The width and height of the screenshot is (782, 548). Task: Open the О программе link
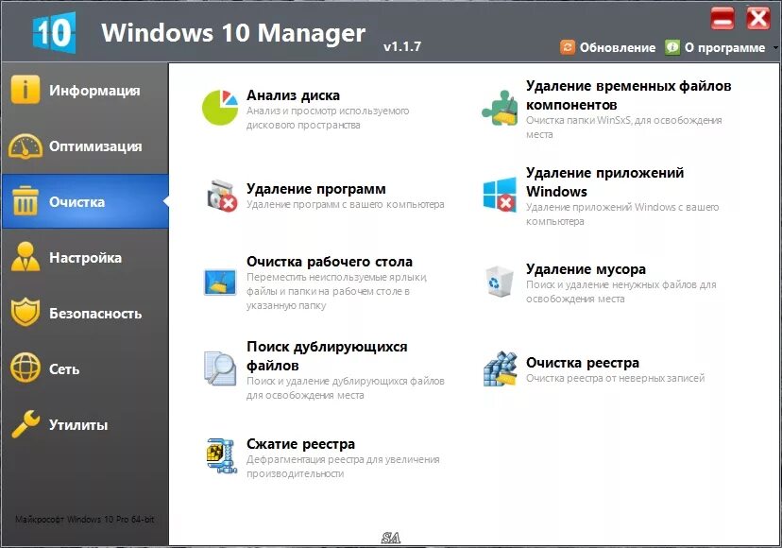point(724,48)
